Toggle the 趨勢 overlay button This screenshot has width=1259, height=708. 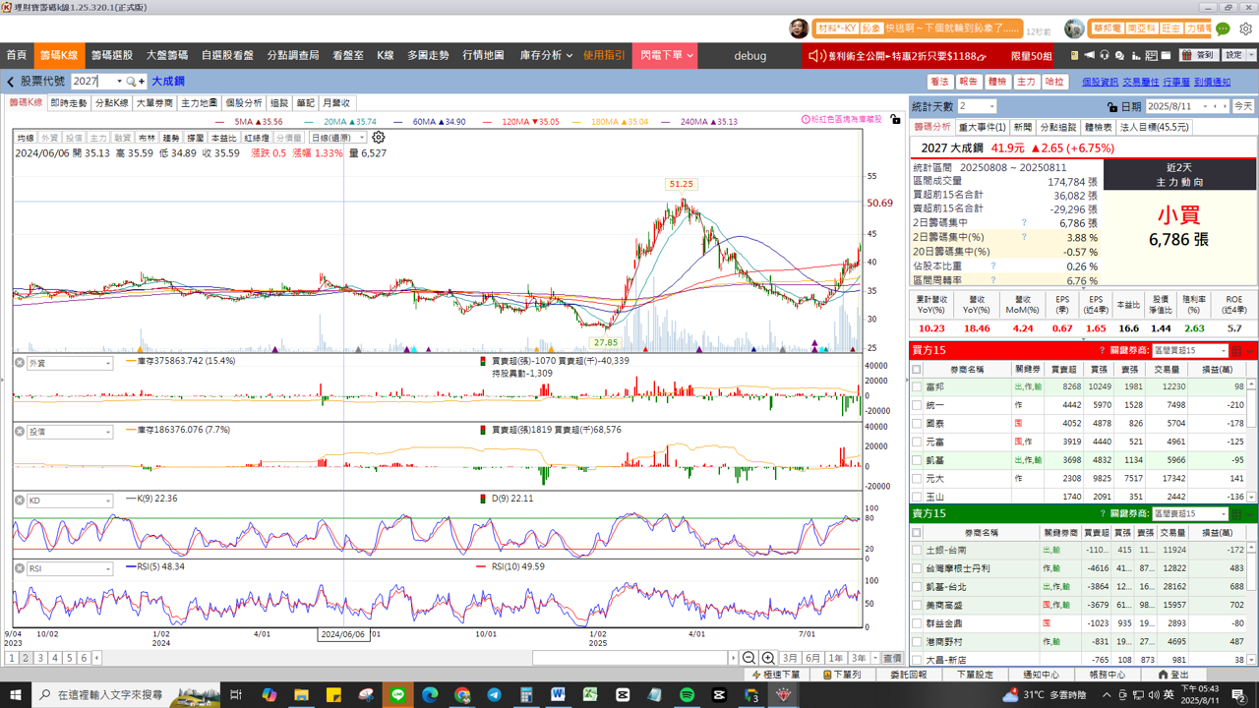(171, 139)
